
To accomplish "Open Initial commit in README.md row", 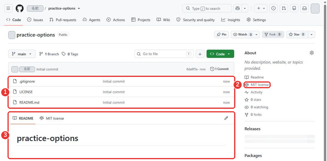I will (x=114, y=103).
